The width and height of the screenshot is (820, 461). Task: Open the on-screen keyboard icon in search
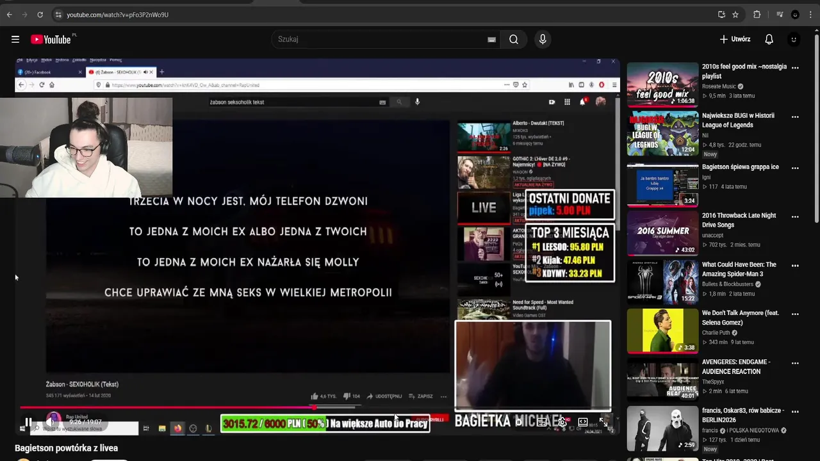pyautogui.click(x=491, y=39)
